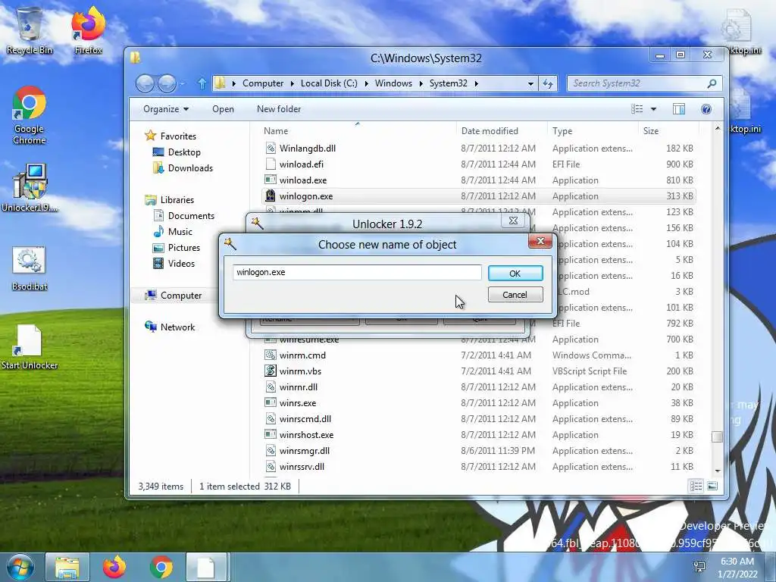This screenshot has height=582, width=776.
Task: Open Chrome from the taskbar
Action: [x=161, y=567]
